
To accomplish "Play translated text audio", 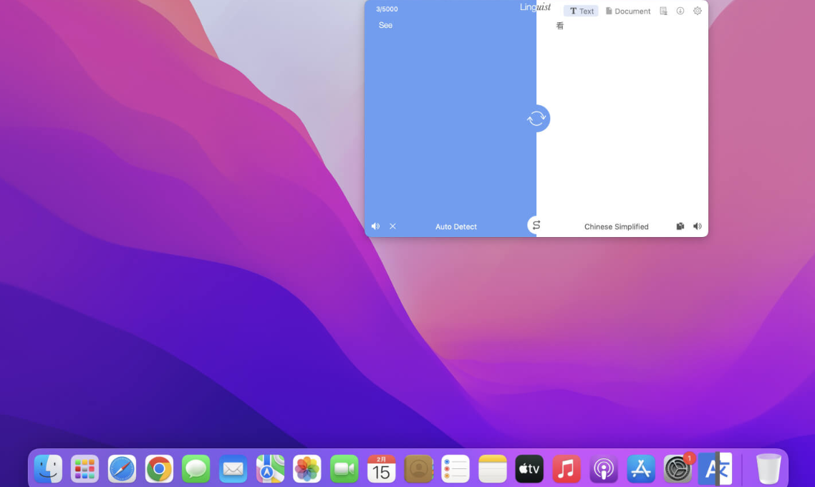I will [x=697, y=226].
